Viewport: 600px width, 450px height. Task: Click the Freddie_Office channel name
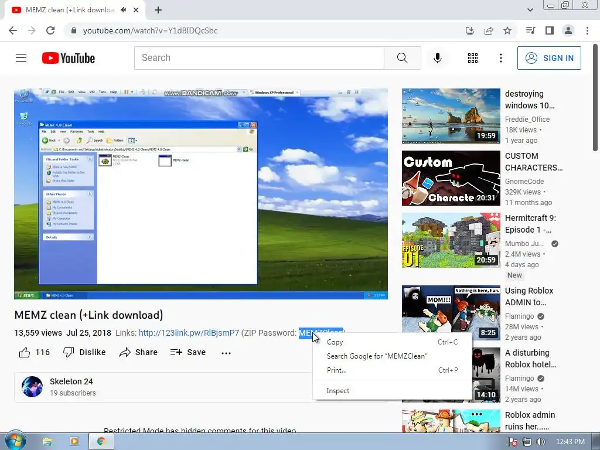point(527,120)
